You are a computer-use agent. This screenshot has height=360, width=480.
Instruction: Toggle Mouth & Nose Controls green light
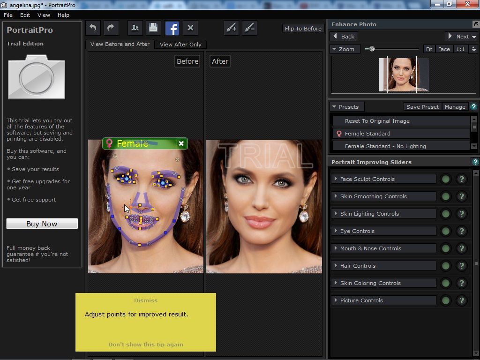point(446,248)
